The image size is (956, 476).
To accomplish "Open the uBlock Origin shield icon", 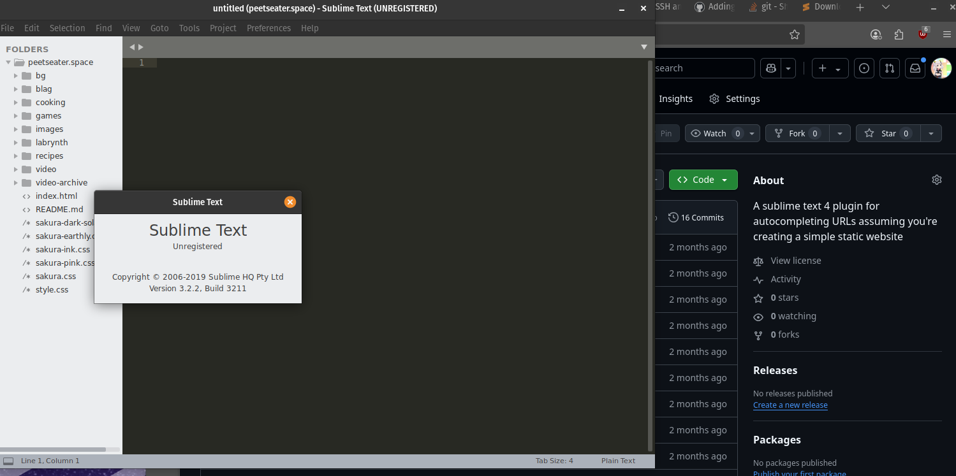I will (923, 34).
